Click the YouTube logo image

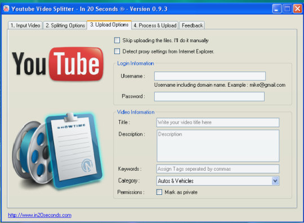pos(57,64)
